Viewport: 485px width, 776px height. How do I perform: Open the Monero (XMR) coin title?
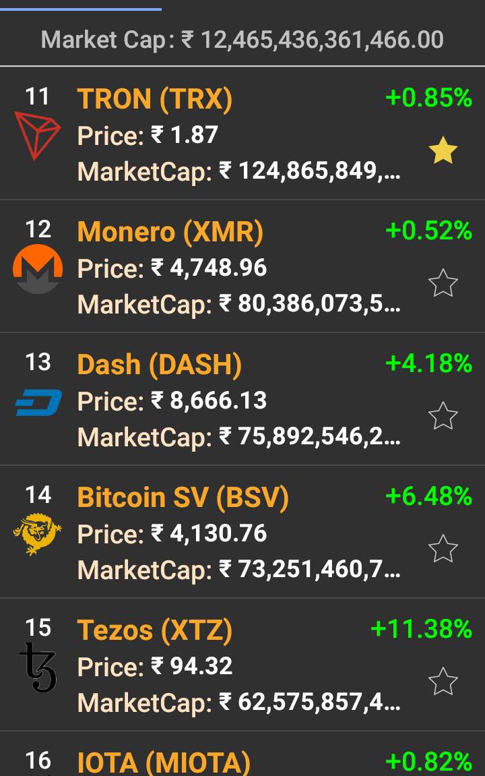coord(170,232)
